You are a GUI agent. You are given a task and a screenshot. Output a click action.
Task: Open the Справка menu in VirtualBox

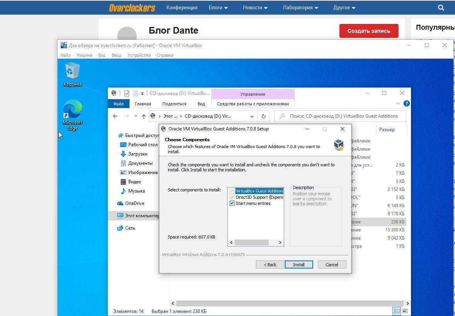tap(165, 55)
